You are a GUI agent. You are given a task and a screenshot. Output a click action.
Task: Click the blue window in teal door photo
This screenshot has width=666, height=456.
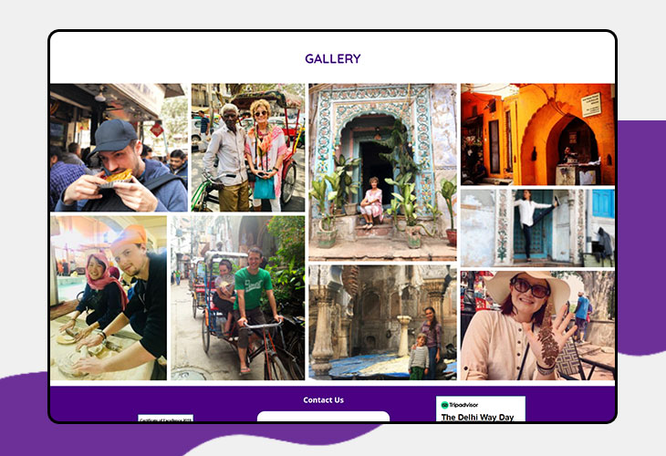point(602,204)
